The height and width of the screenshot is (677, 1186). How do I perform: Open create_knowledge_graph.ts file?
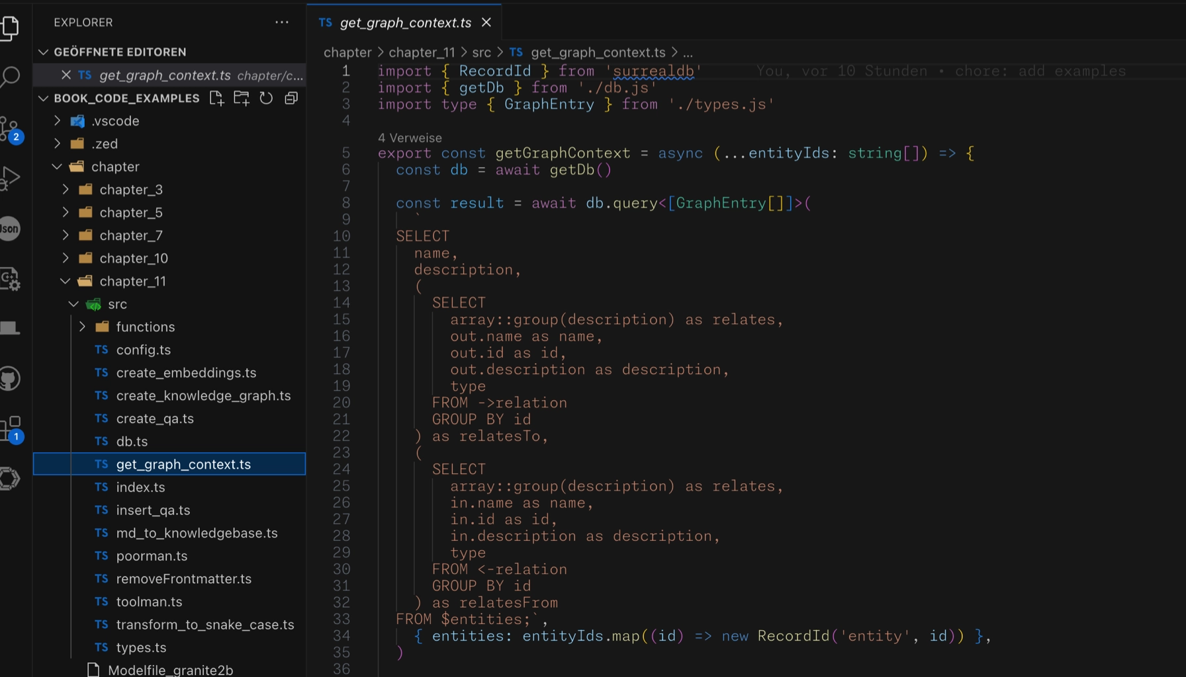coord(203,395)
